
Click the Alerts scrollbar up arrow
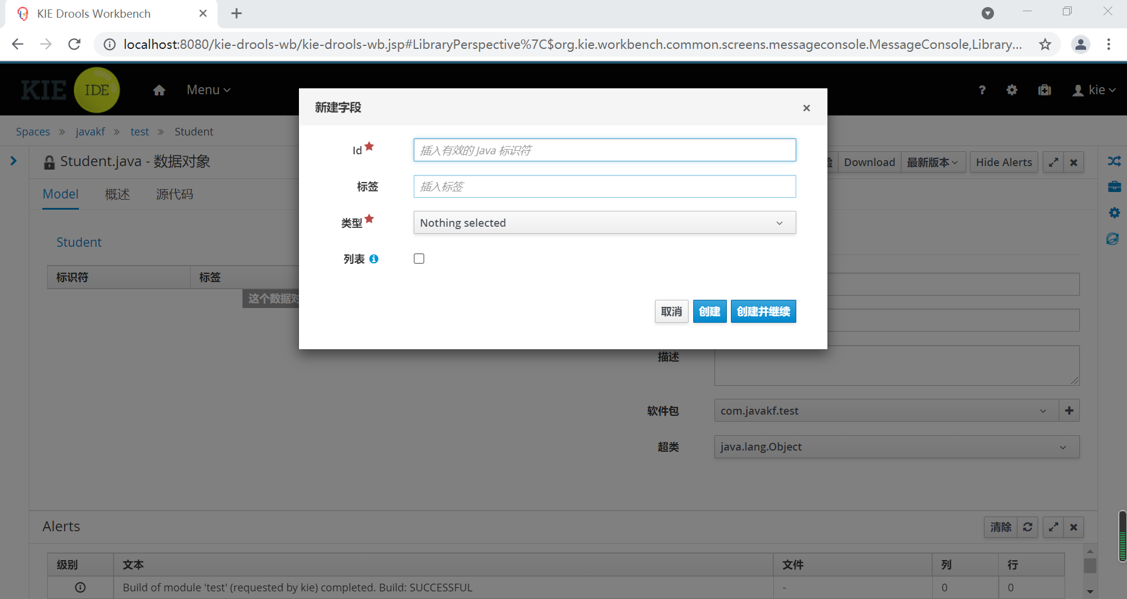1090,551
